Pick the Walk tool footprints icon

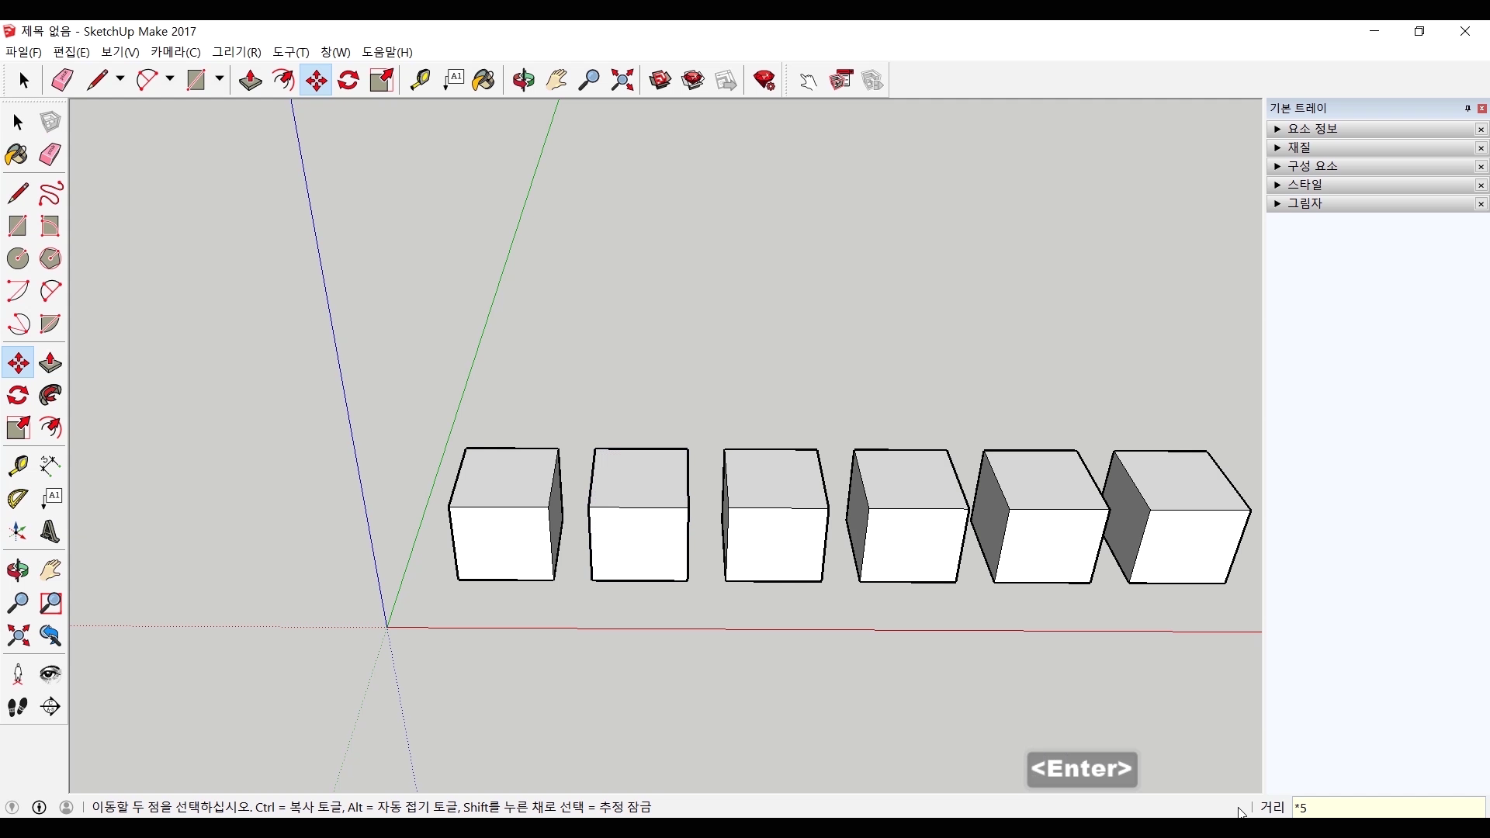point(17,707)
